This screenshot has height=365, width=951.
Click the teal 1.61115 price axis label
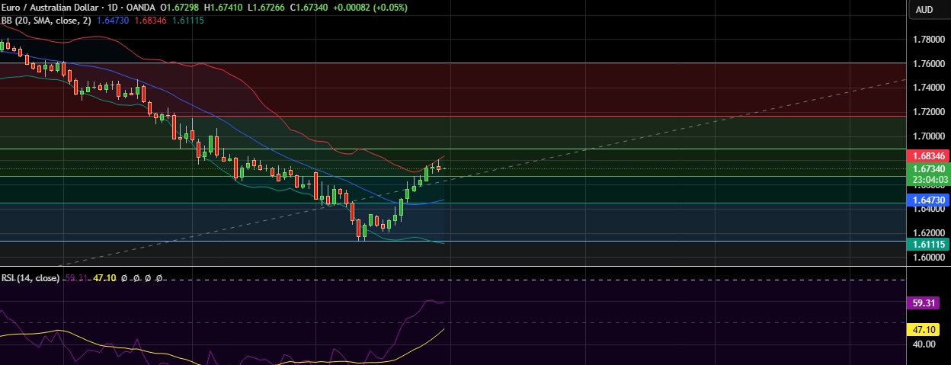point(929,244)
